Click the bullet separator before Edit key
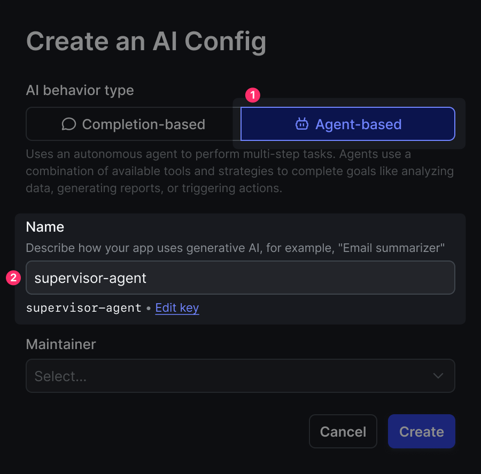Image resolution: width=481 pixels, height=474 pixels. [x=148, y=309]
